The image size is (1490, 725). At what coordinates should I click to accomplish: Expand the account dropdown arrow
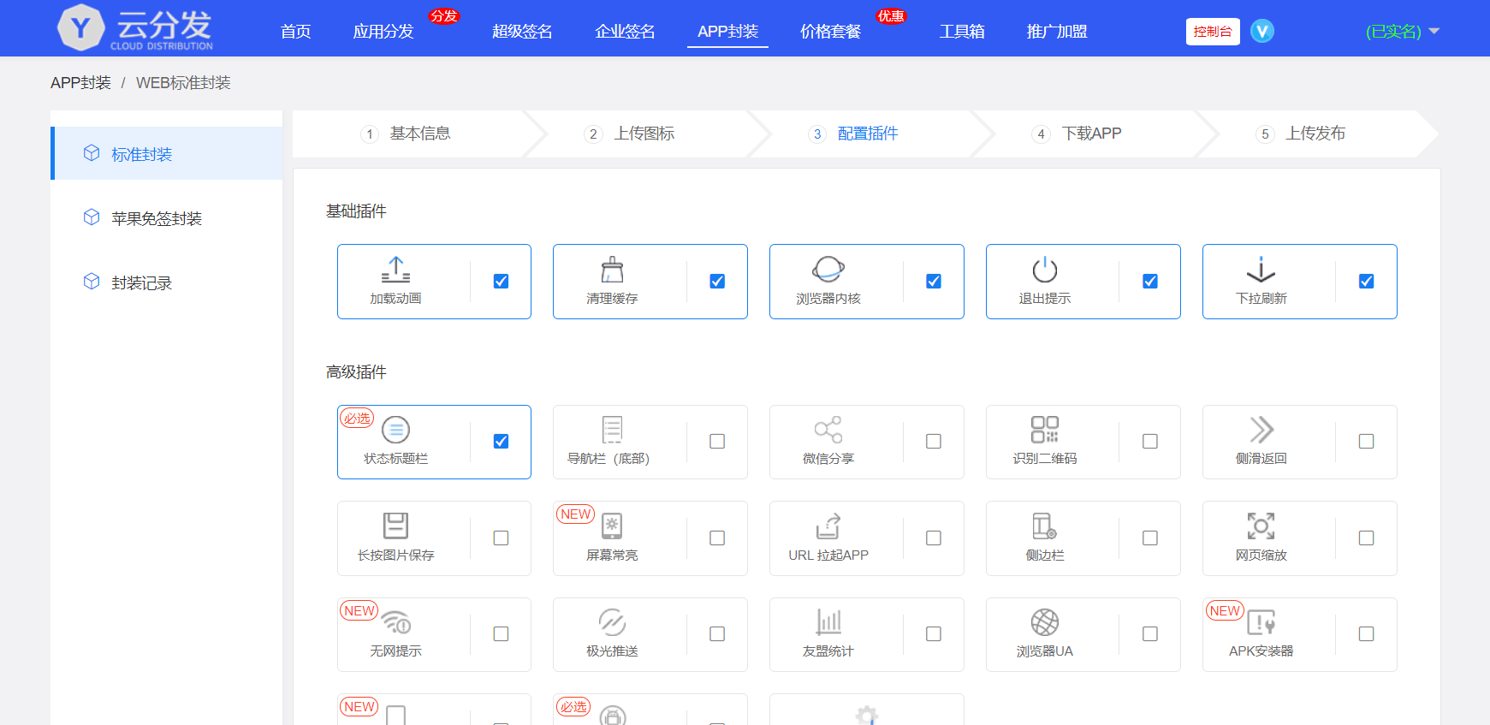[x=1434, y=32]
